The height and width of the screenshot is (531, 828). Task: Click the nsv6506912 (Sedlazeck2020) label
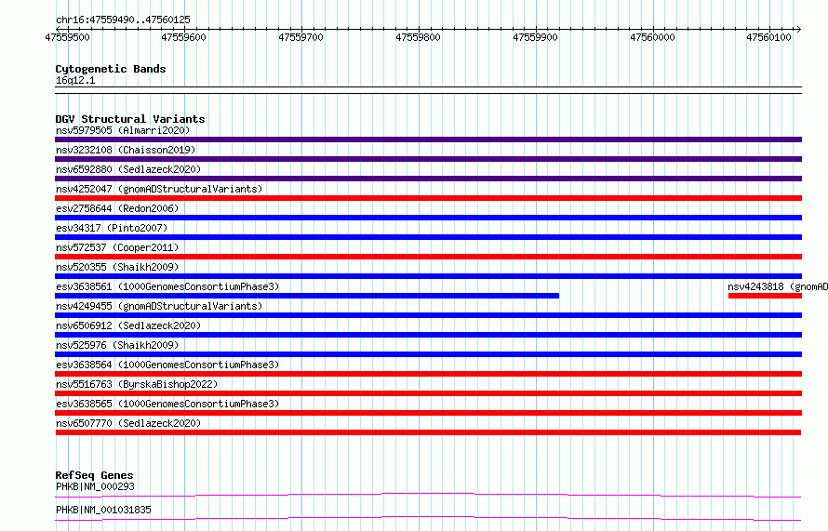128,325
